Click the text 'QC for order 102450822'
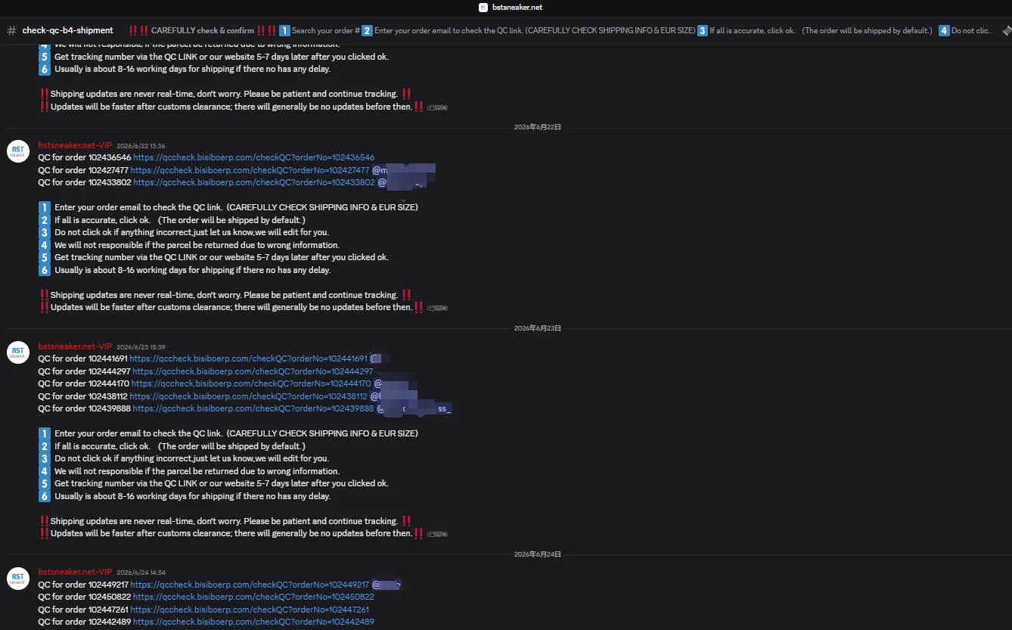Image resolution: width=1012 pixels, height=630 pixels. (x=85, y=597)
